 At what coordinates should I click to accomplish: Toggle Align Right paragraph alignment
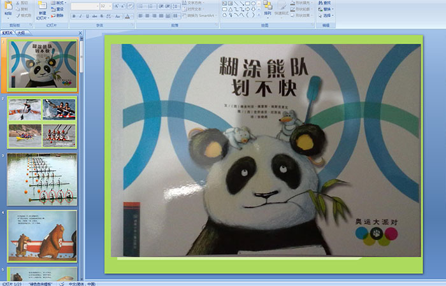(x=154, y=16)
